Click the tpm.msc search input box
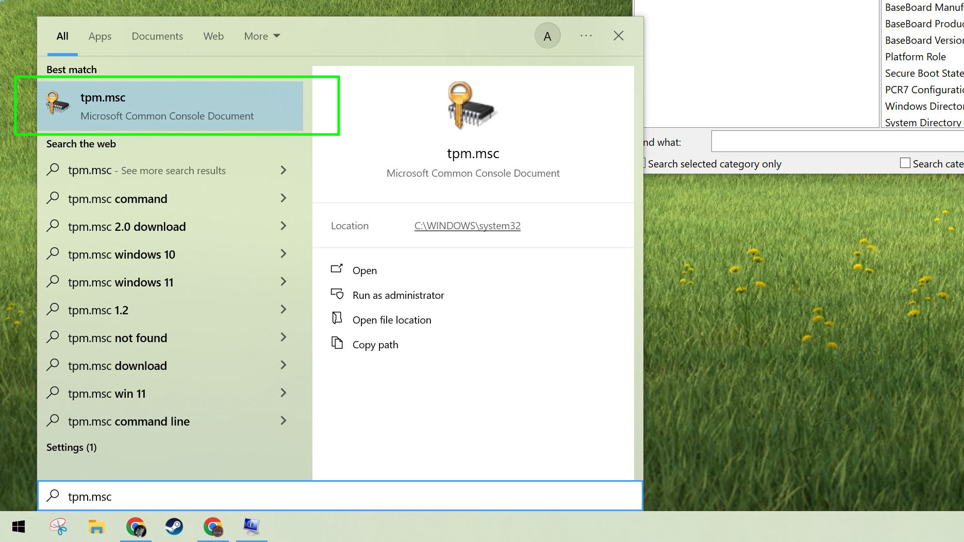The height and width of the screenshot is (542, 964). 340,496
